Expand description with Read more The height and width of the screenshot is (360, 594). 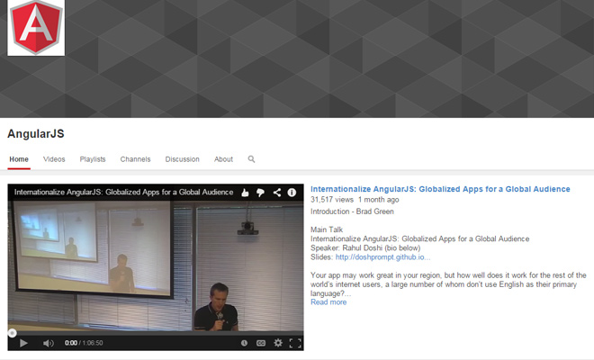point(328,302)
